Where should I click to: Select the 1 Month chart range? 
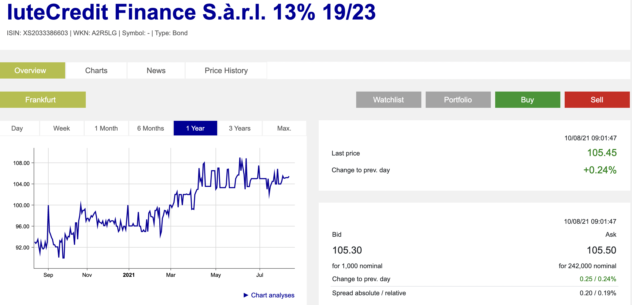pyautogui.click(x=106, y=128)
